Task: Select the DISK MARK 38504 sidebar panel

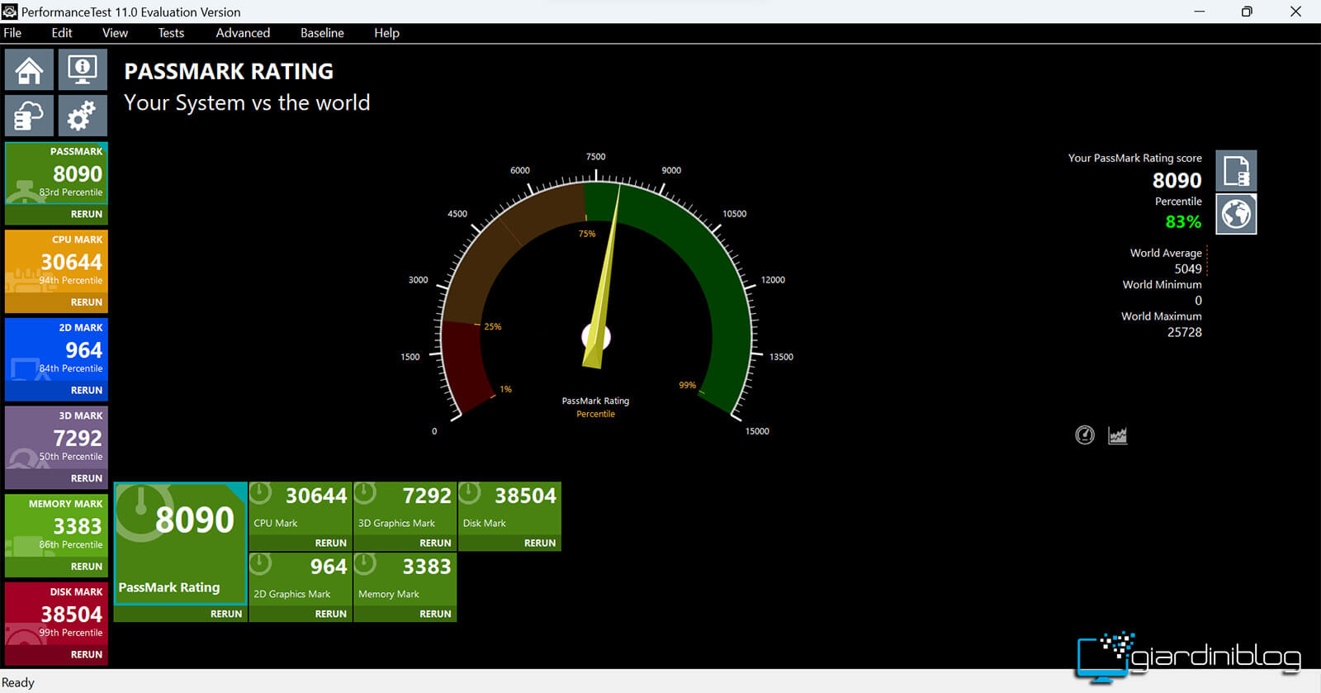Action: (x=56, y=614)
